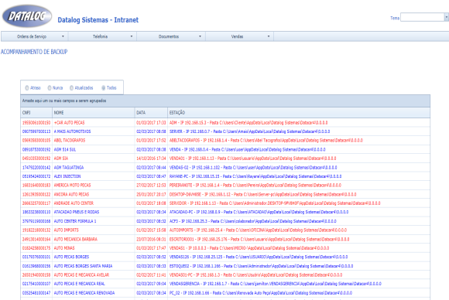Sort by the DATA column header
Image resolution: width=449 pixels, height=300 pixels.
click(x=151, y=113)
